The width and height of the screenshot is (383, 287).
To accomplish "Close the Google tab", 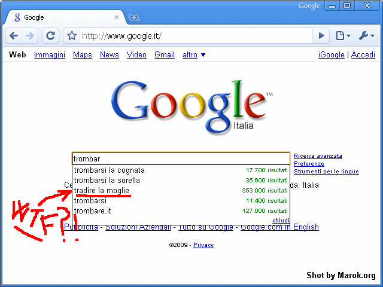I will (117, 17).
